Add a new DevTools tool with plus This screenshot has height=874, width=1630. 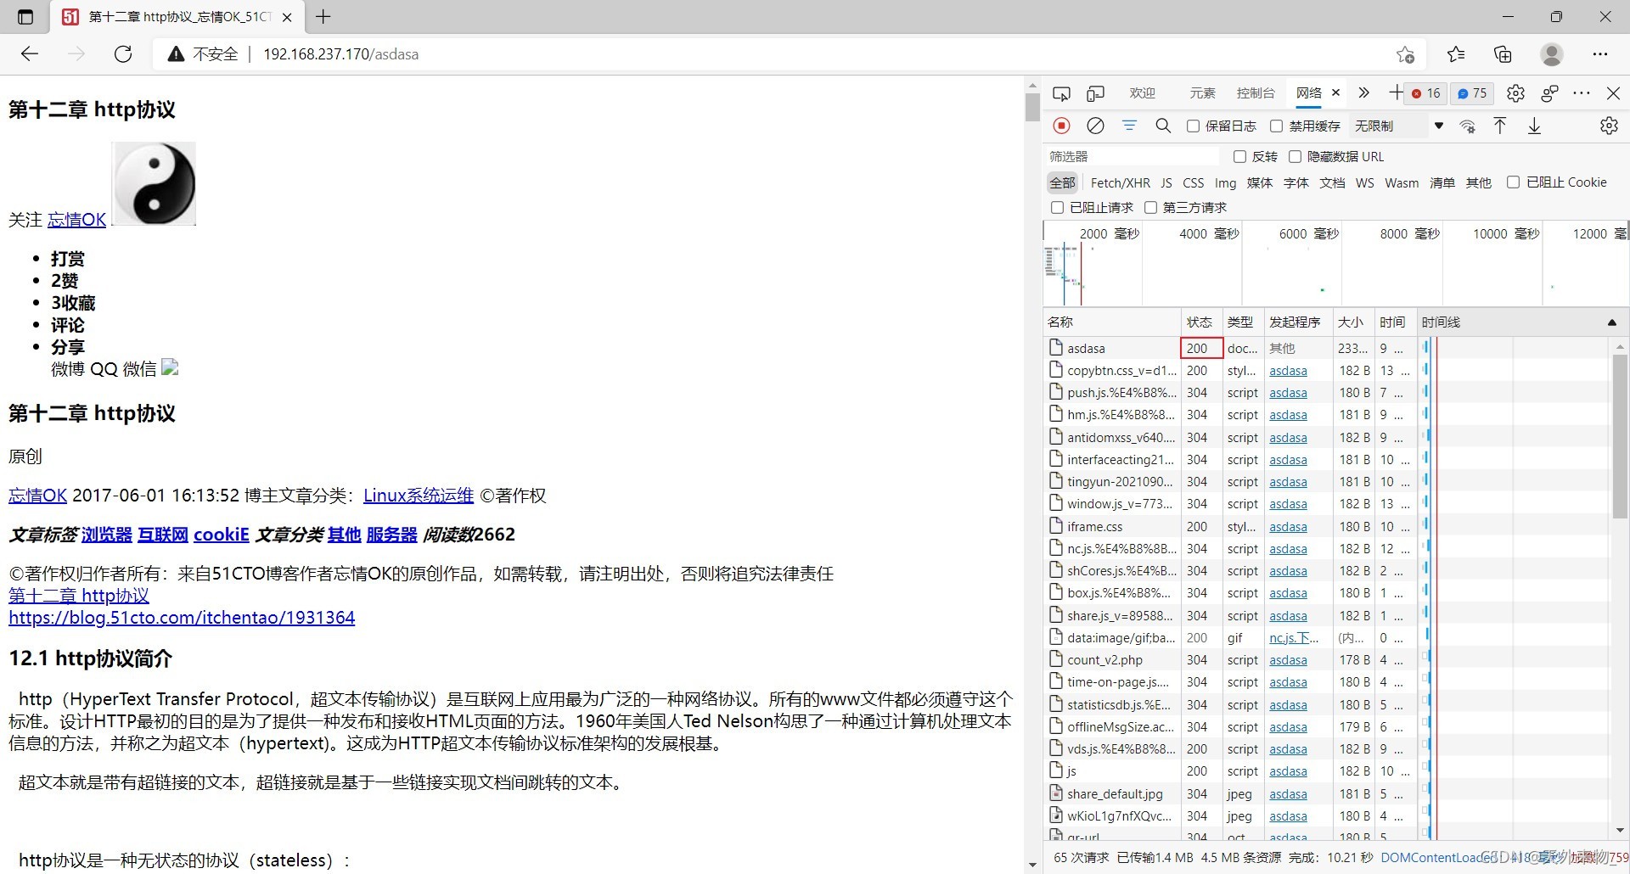pyautogui.click(x=1395, y=93)
